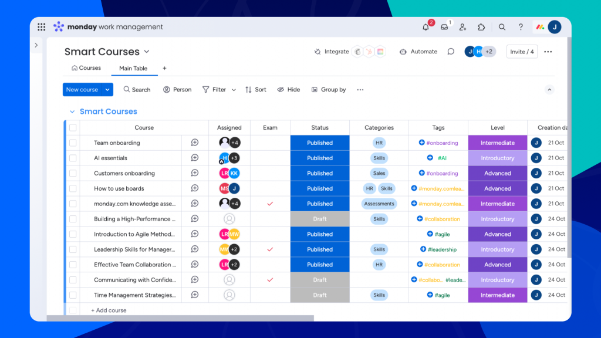Screen dimensions: 601x338
Task: Click the Published status cell for AI essentials
Action: point(320,157)
